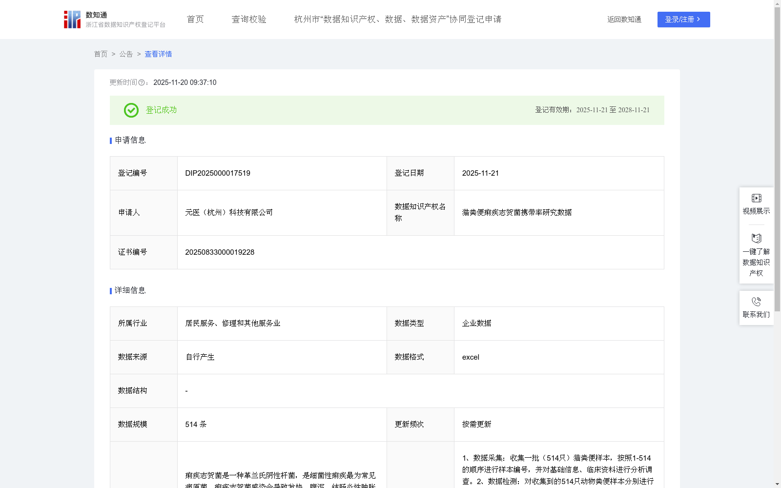Image resolution: width=781 pixels, height=488 pixels.
Task: Switch to 查询校验 navigation item
Action: point(249,19)
